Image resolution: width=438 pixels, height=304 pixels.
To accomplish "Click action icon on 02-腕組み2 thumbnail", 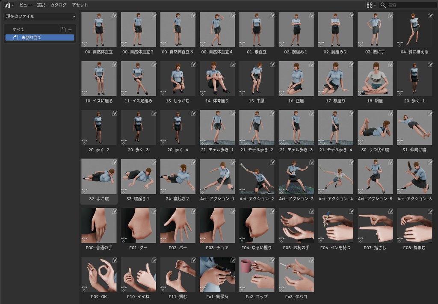I will [321, 44].
